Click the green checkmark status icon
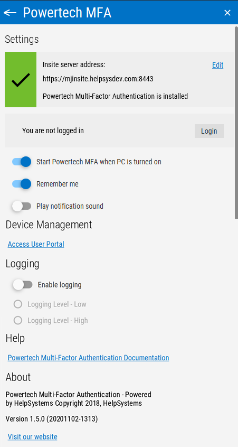The height and width of the screenshot is (447, 238). (21, 80)
